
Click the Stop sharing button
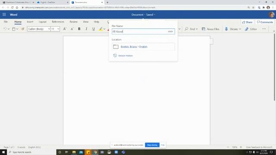click(x=152, y=145)
